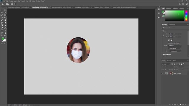189x106 pixels.
Task: Turn layer filtering switch on or off
Action: [184, 64]
